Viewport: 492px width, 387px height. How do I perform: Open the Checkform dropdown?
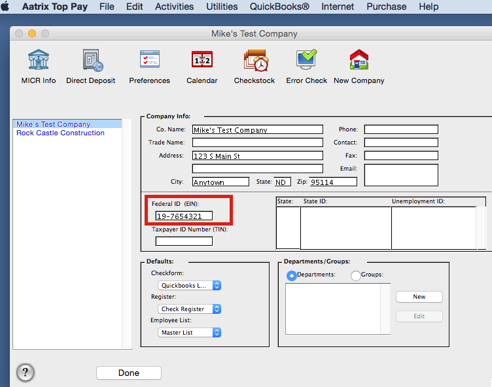190,286
